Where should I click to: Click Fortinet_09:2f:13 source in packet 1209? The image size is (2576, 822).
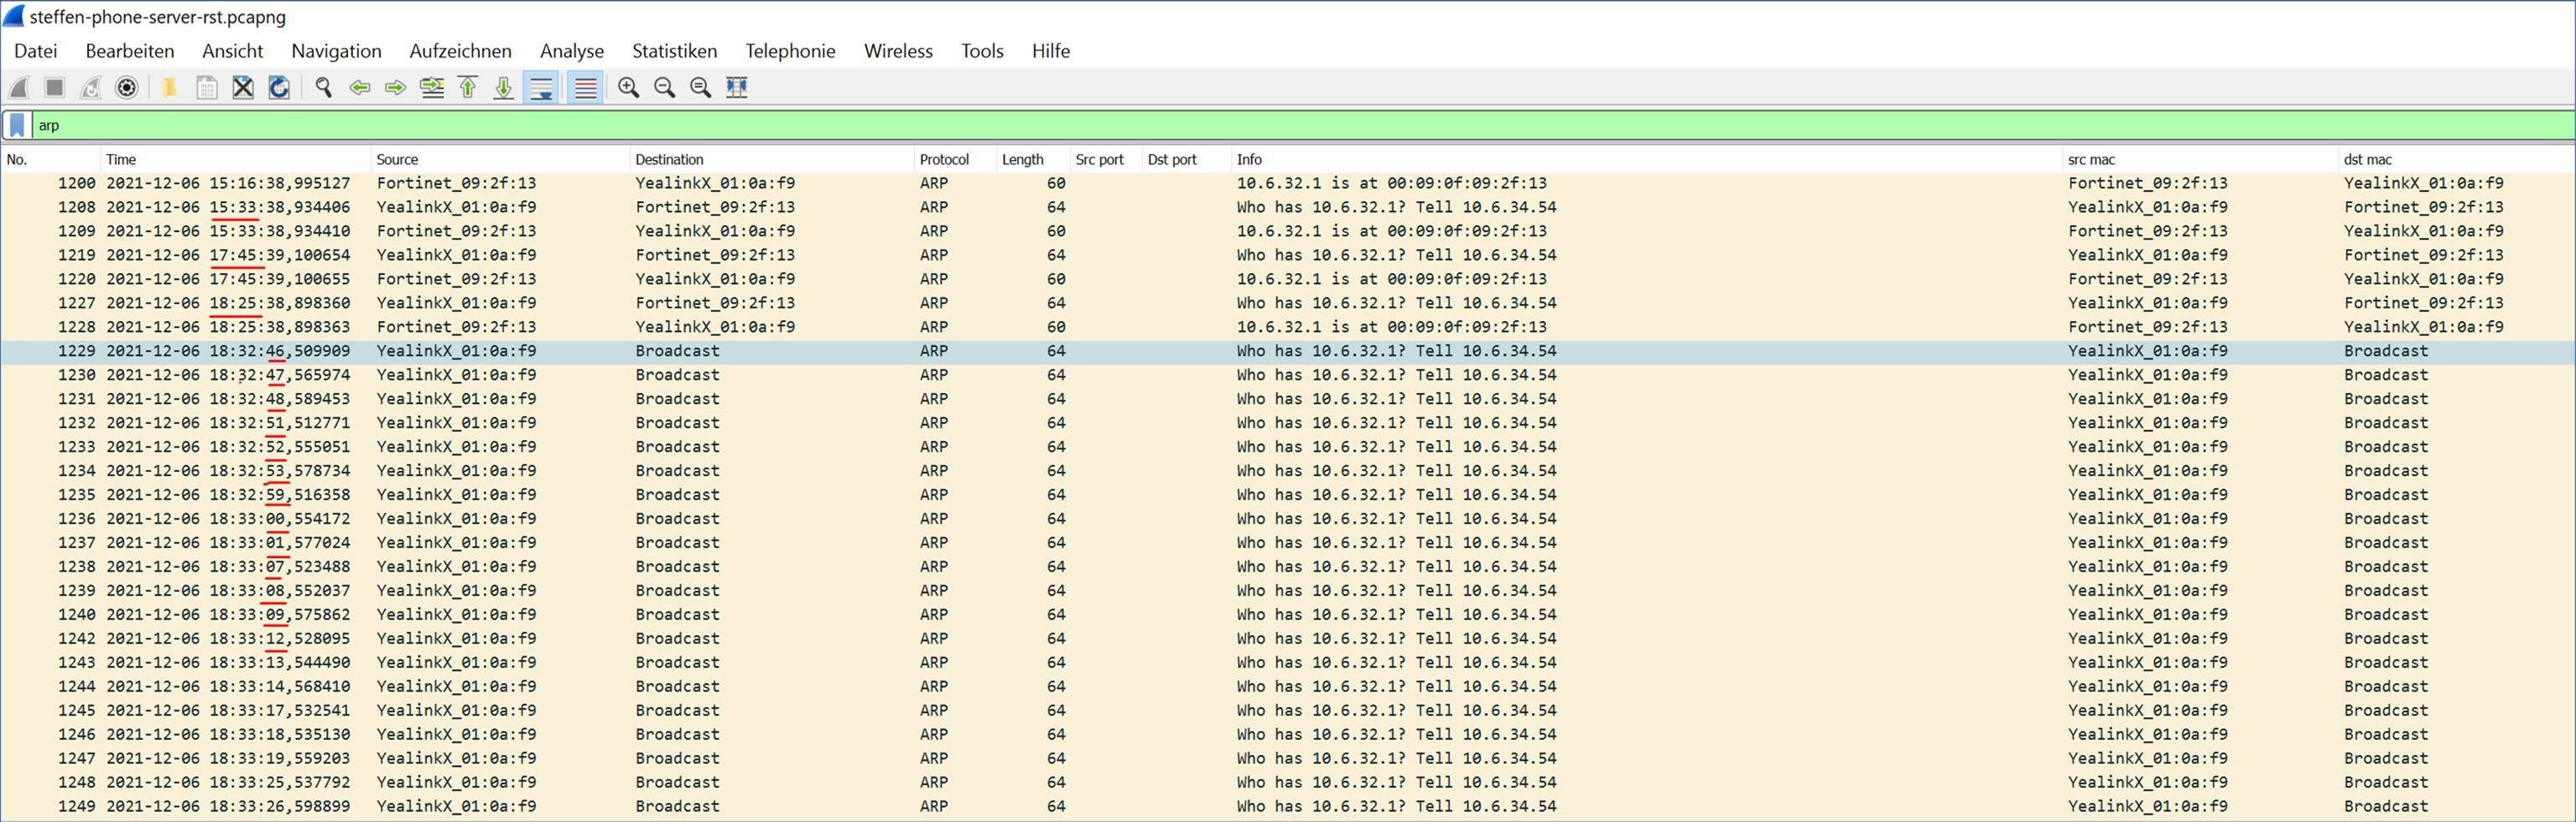tap(456, 232)
